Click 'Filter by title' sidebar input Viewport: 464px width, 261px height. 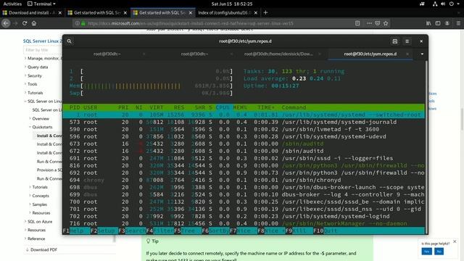click(43, 50)
